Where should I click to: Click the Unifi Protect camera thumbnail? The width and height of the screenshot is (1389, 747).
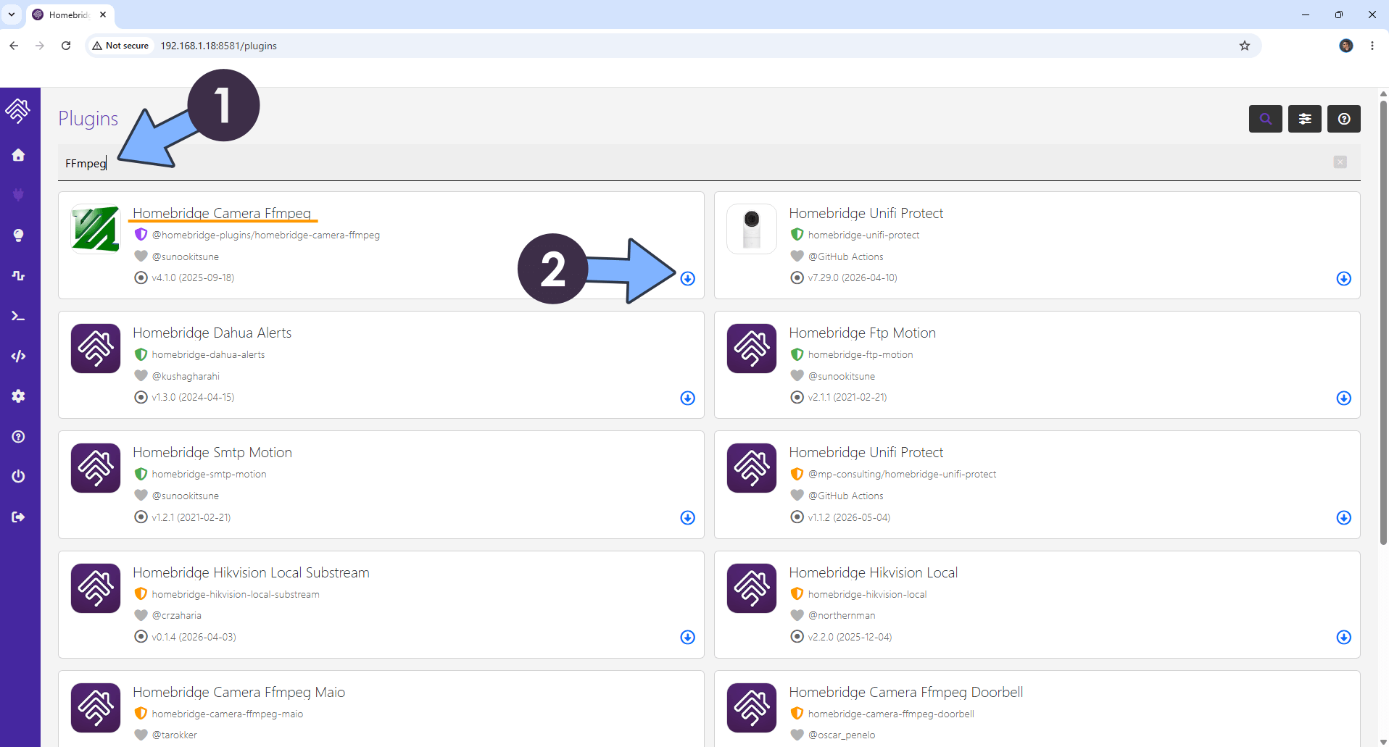pos(752,229)
